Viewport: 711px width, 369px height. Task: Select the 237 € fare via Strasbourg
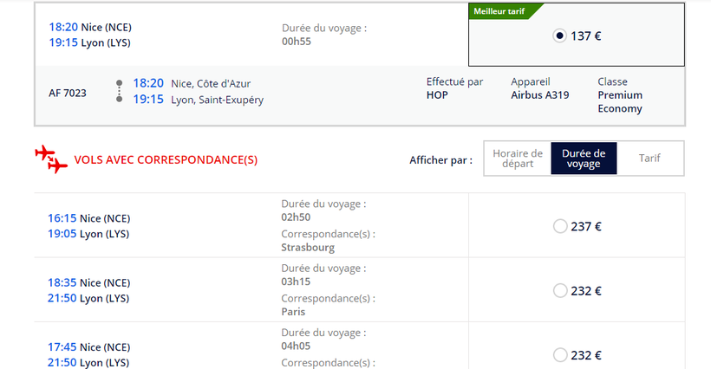click(x=559, y=226)
